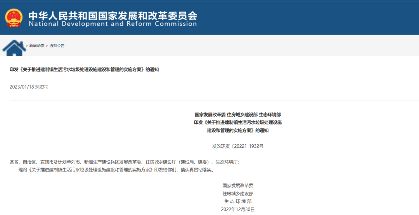Click the body sentence starting with 现将
419x215 pixels.
tap(116, 170)
